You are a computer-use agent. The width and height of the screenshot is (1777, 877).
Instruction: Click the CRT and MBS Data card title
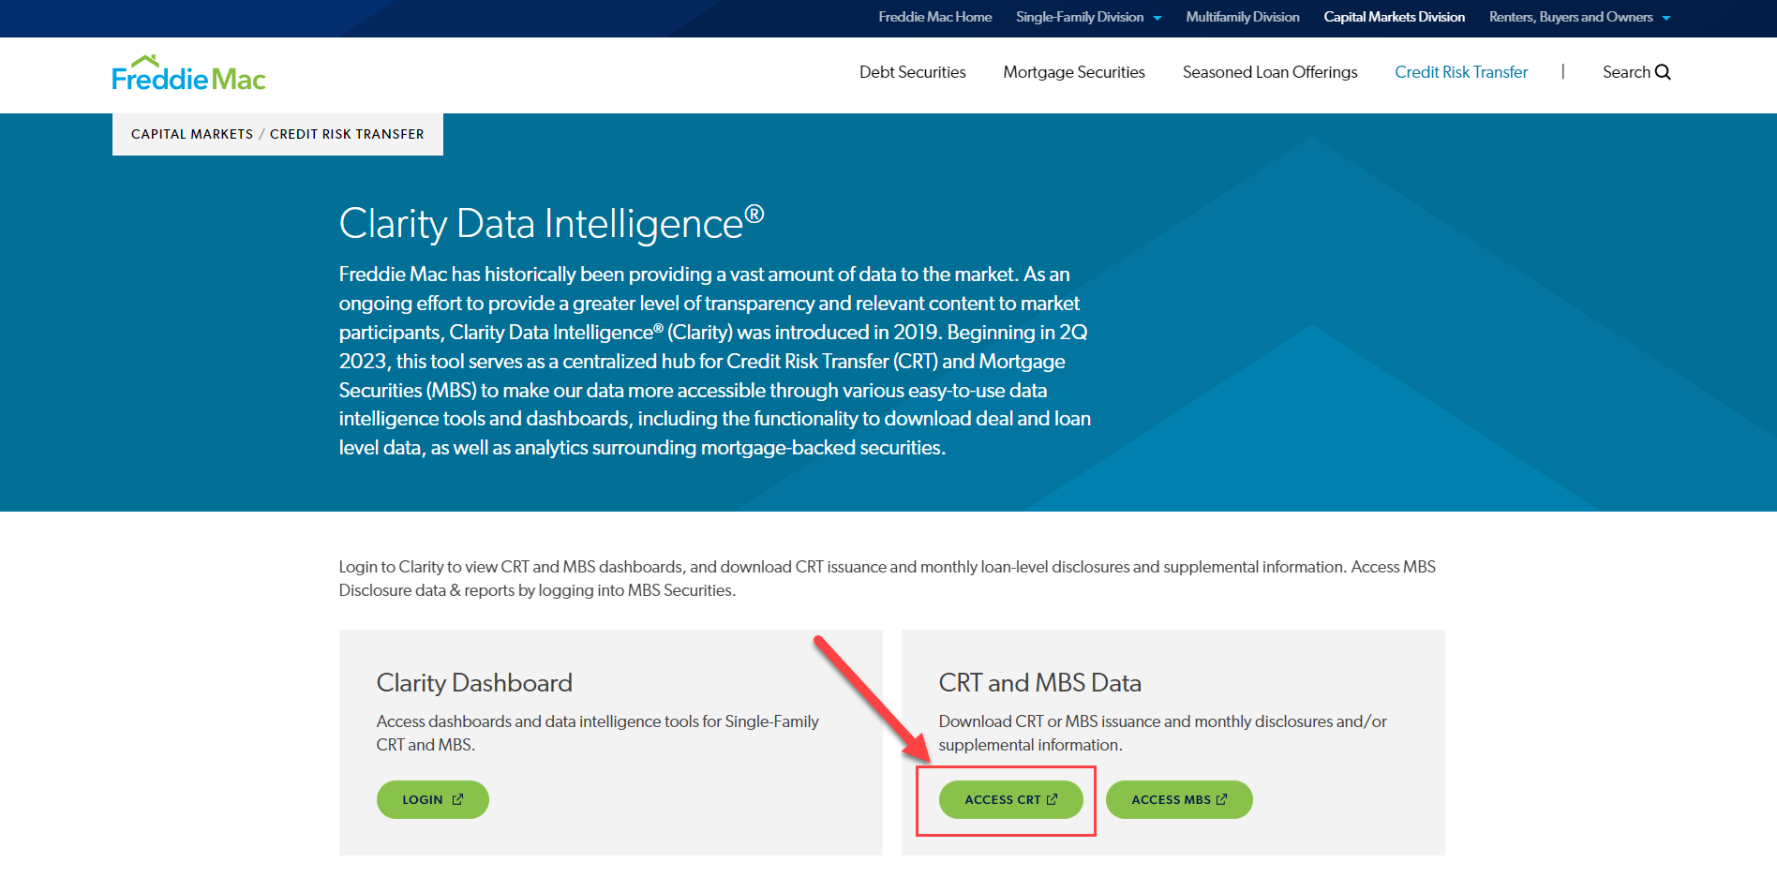point(1040,683)
